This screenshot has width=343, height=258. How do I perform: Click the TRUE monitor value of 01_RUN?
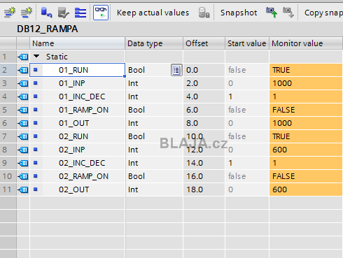(x=306, y=70)
